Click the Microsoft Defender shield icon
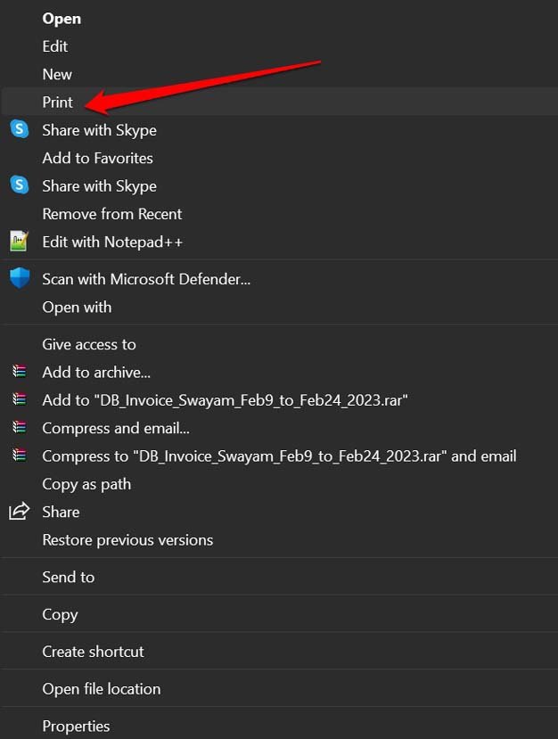 tap(19, 279)
